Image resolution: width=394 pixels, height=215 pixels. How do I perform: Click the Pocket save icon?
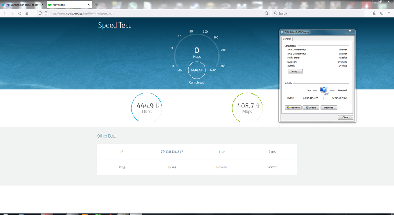[382, 13]
